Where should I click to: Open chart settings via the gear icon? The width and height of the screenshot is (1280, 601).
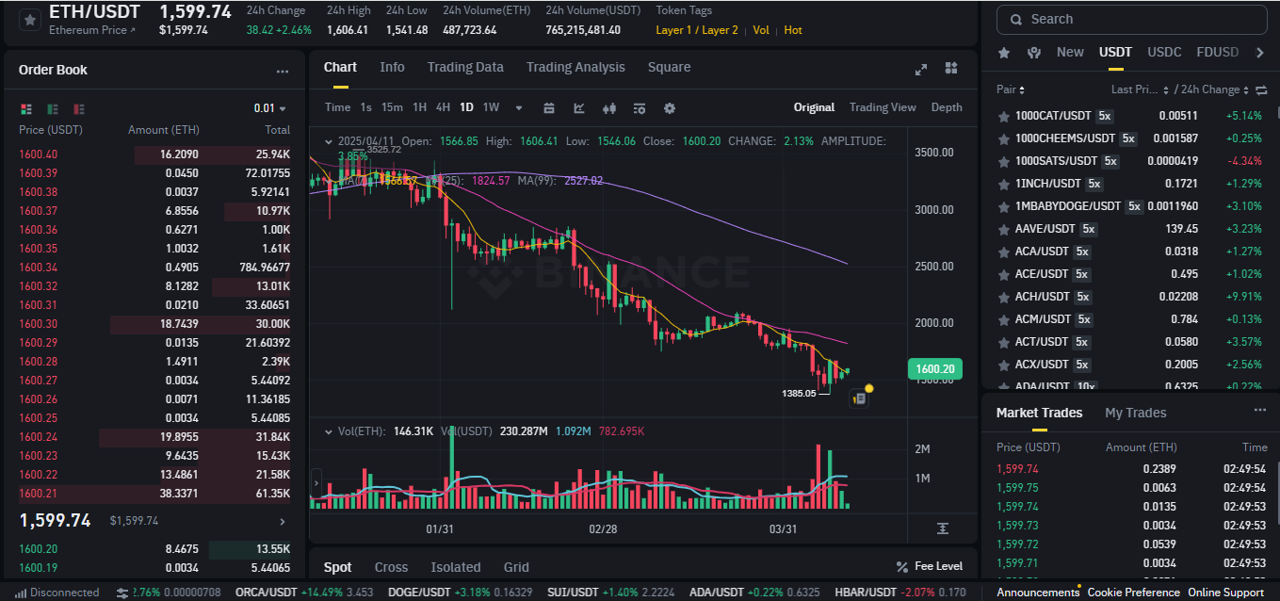click(670, 107)
